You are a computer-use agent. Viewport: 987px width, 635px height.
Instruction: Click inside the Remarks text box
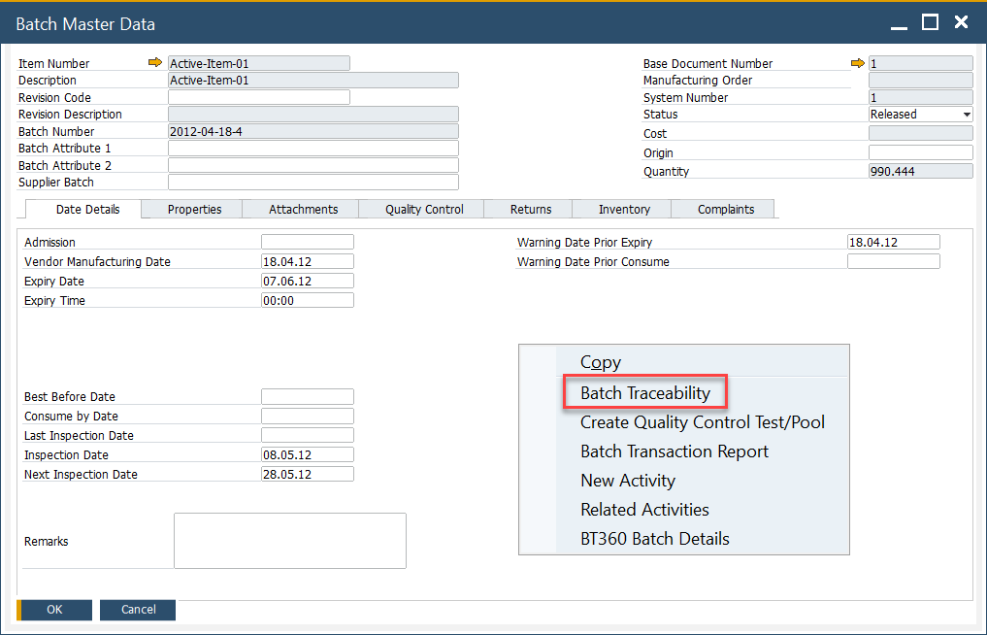[289, 541]
